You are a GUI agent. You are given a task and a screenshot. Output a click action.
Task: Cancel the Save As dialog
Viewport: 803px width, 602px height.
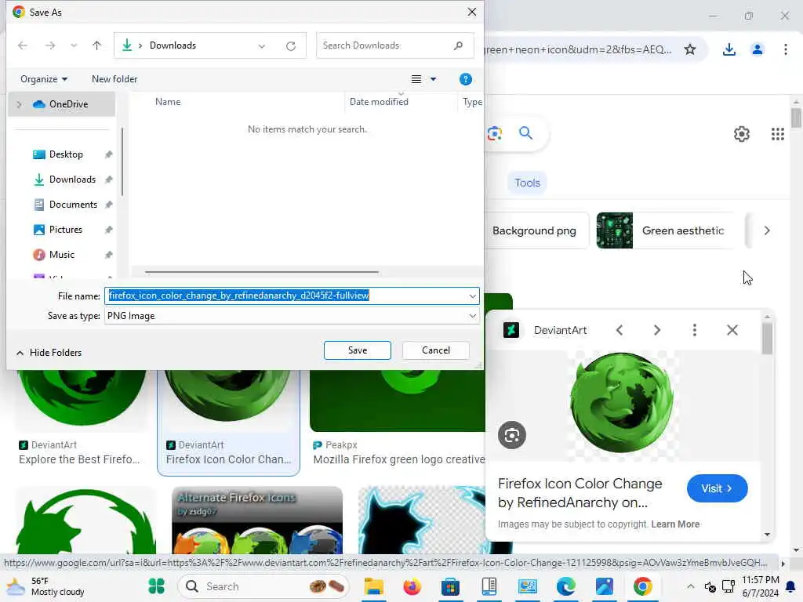click(436, 350)
